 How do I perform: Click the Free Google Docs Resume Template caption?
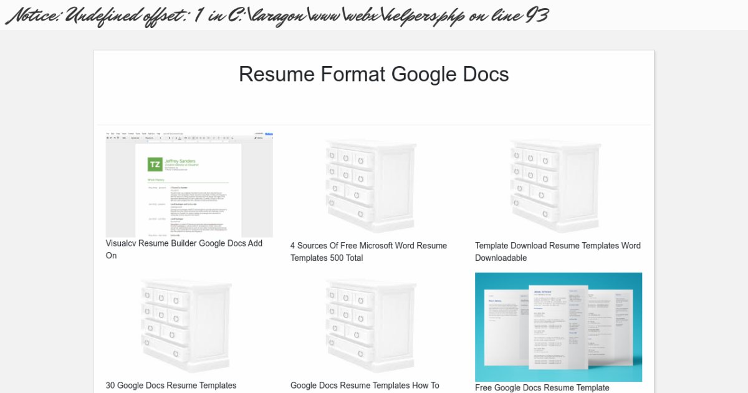tap(542, 387)
